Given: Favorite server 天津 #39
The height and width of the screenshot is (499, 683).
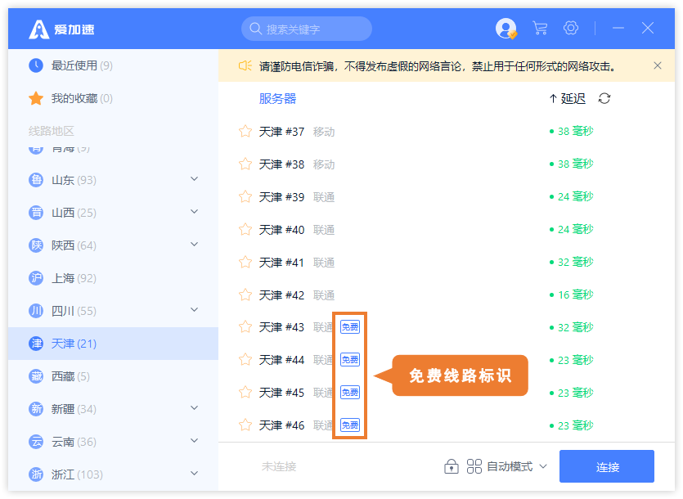Looking at the screenshot, I should [x=245, y=196].
